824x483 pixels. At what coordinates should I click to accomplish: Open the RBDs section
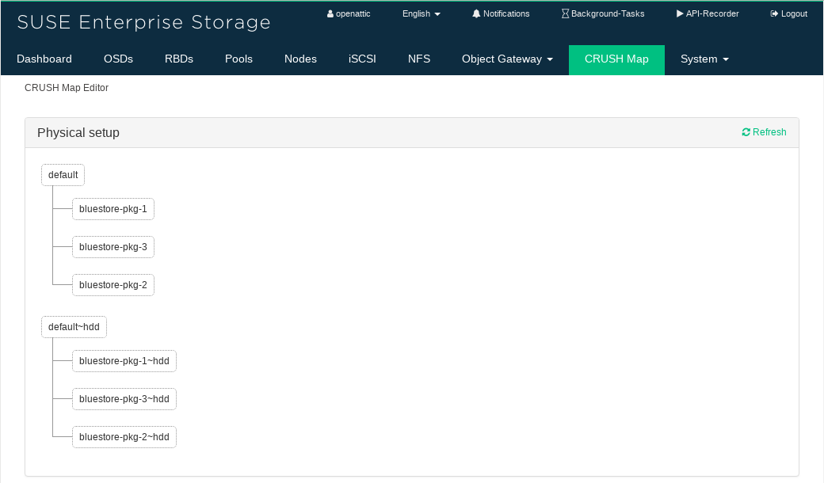(x=179, y=59)
